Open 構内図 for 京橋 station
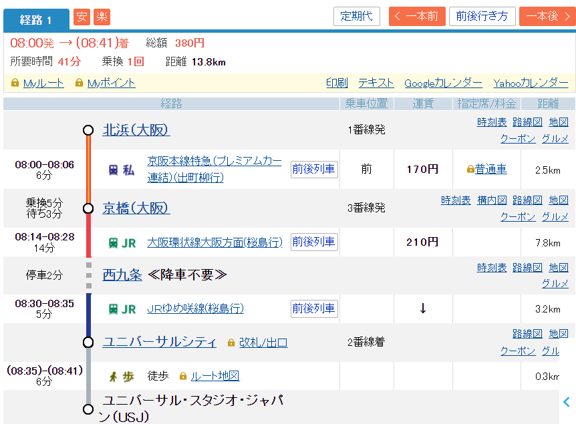Viewport: 576px width, 424px height. coord(492,200)
